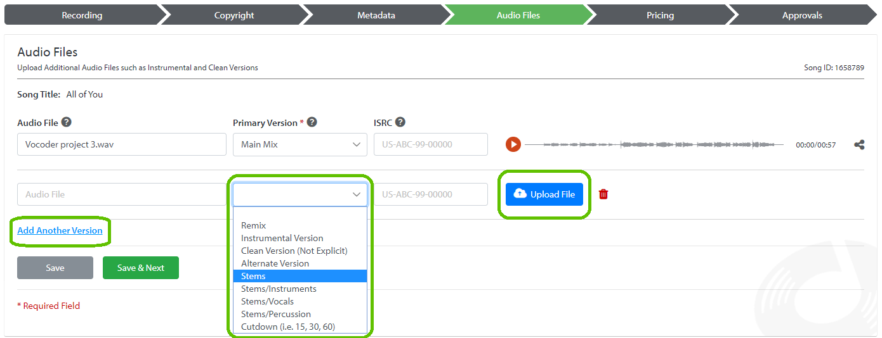Delete the second version row with trash icon
This screenshot has width=882, height=338.
[603, 194]
